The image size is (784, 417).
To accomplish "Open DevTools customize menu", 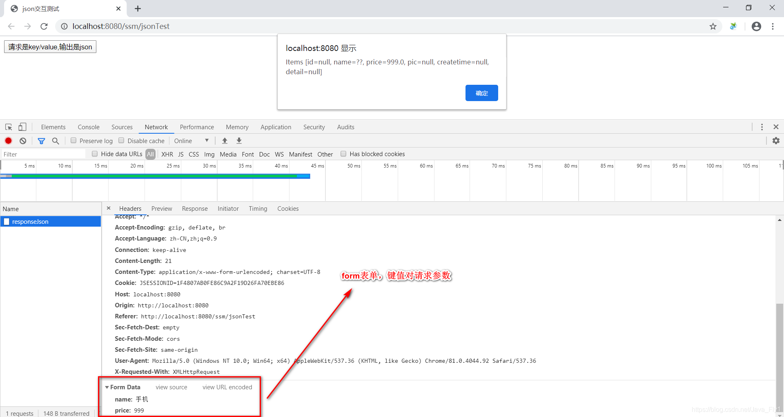I will [x=762, y=127].
